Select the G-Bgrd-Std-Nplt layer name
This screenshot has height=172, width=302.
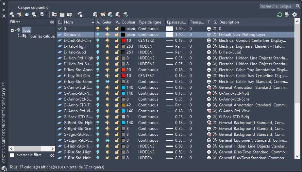click(x=78, y=123)
